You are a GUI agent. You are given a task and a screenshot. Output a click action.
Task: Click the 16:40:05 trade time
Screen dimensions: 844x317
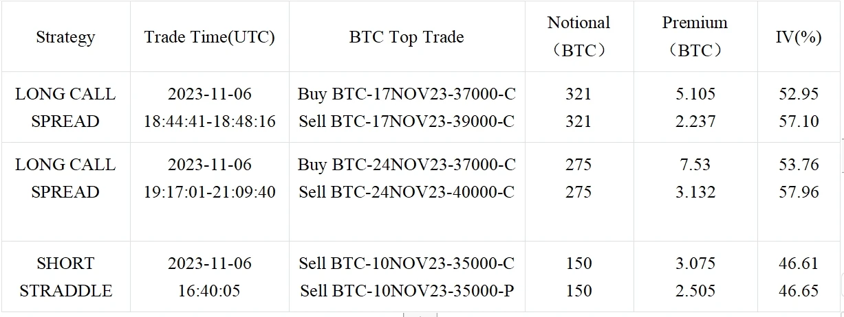point(210,291)
